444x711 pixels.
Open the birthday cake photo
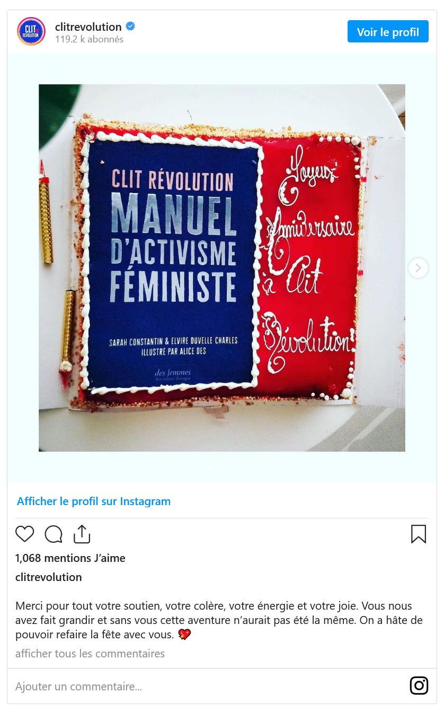pyautogui.click(x=222, y=268)
